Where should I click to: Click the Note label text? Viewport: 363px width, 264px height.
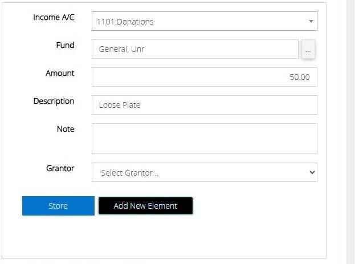(x=66, y=129)
